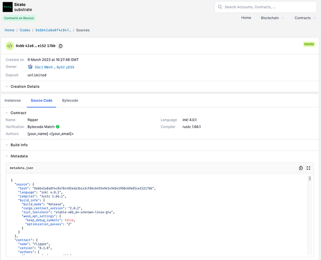Collapse the Contract section
The width and height of the screenshot is (321, 260).
pyautogui.click(x=7, y=113)
